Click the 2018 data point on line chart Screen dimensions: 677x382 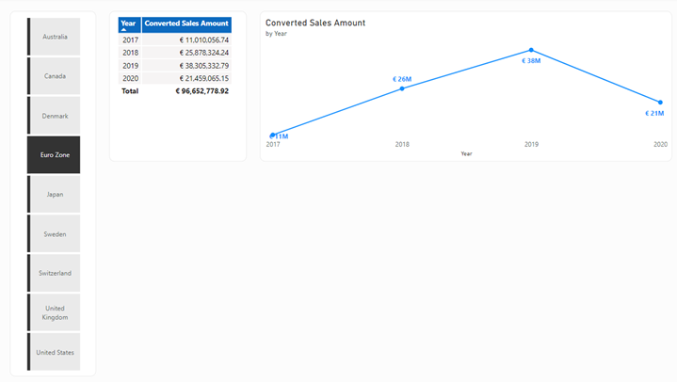click(402, 88)
